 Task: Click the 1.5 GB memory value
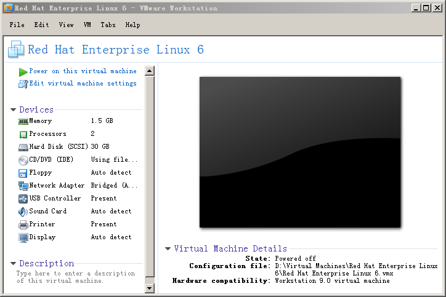(x=102, y=121)
